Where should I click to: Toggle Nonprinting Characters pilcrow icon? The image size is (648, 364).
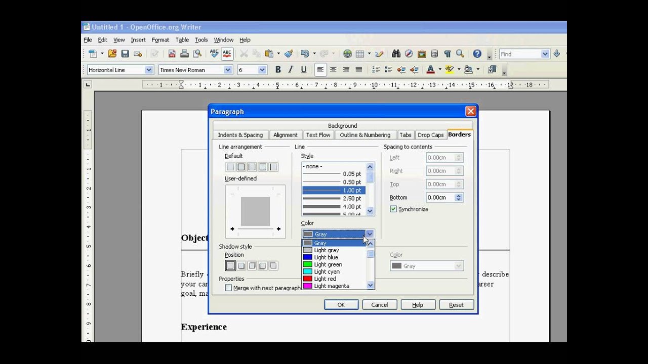(x=447, y=54)
